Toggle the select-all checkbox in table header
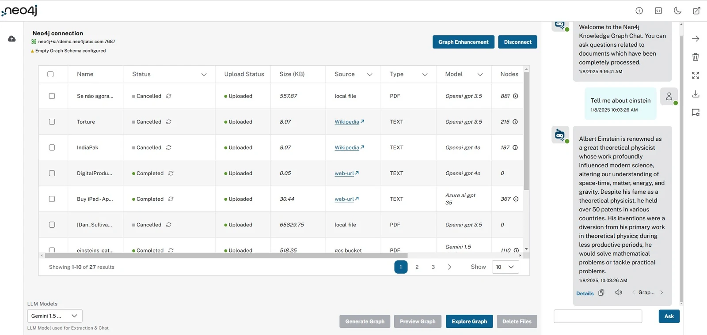 point(50,74)
